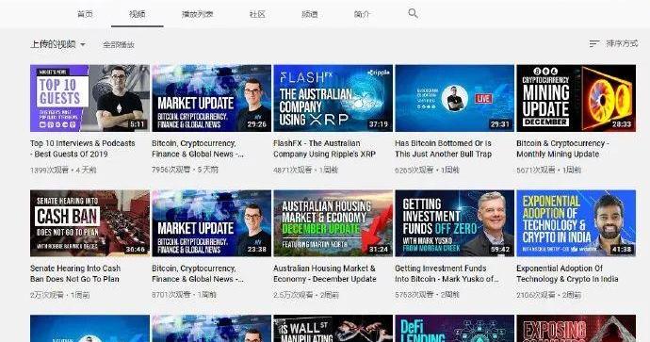
Task: Open the 社区 community tab
Action: 257,14
